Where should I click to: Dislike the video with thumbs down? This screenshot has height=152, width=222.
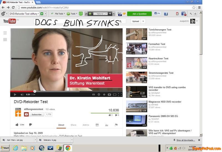(x=31, y=125)
